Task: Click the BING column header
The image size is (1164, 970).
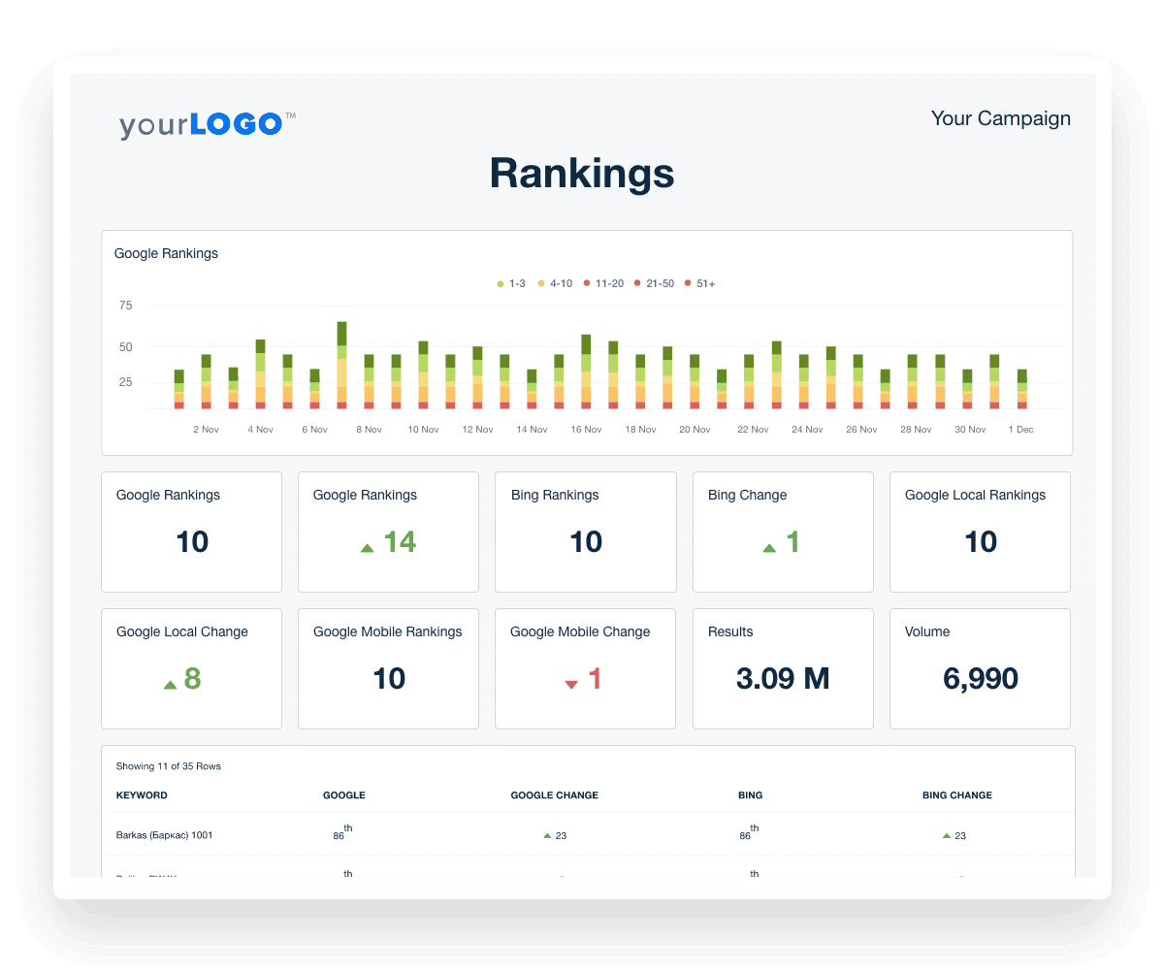Action: [750, 795]
